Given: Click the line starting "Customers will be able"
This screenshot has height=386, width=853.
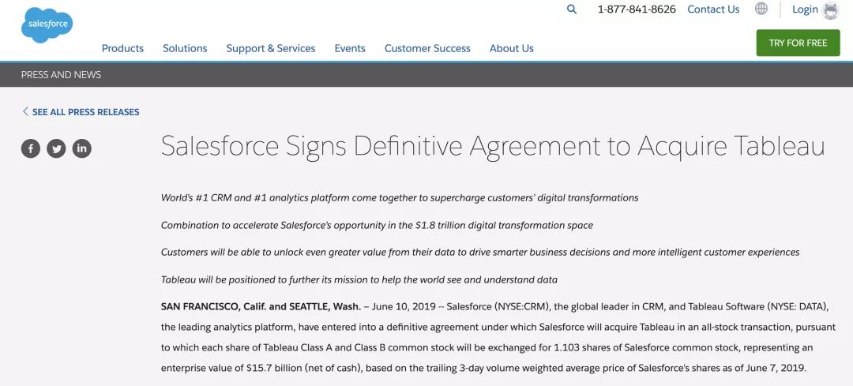Looking at the screenshot, I should 480,253.
